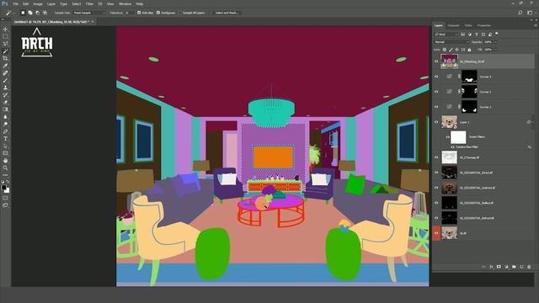Open the Opacity slider arrow
The height and width of the screenshot is (303, 539).
coord(495,42)
